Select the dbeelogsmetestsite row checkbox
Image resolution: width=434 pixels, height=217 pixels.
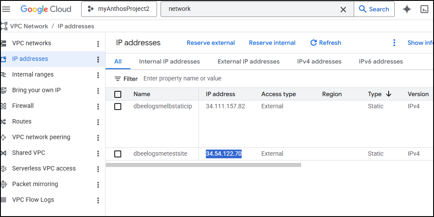pos(118,154)
